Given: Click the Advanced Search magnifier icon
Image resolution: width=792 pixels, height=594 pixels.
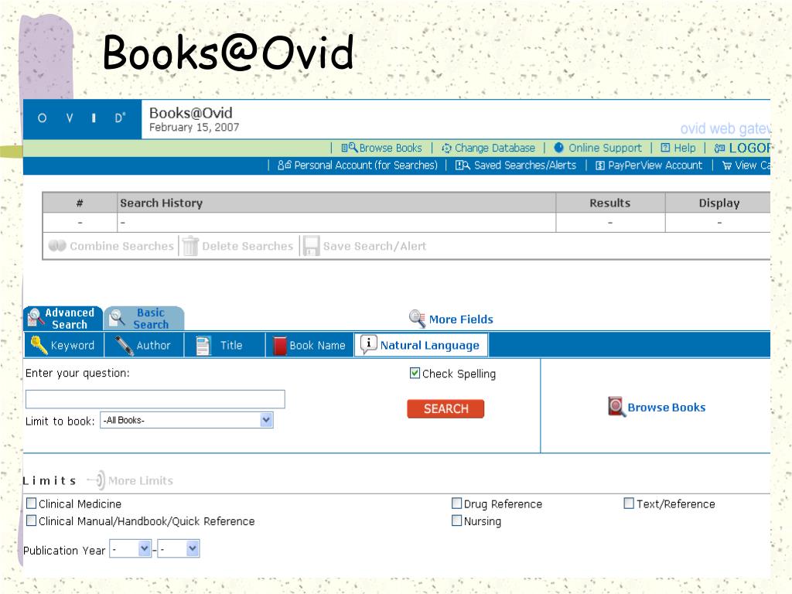Looking at the screenshot, I should (35, 318).
